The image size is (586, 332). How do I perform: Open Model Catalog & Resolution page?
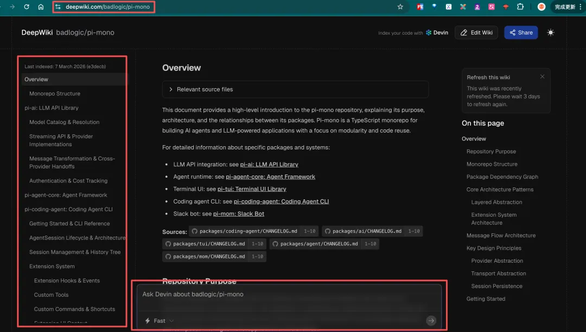pos(64,122)
